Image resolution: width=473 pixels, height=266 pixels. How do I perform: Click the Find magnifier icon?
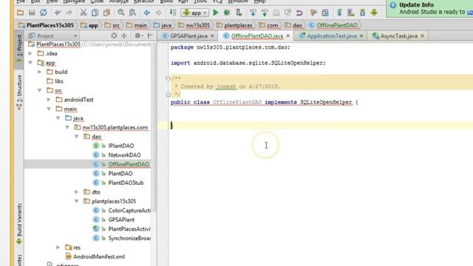click(121, 13)
